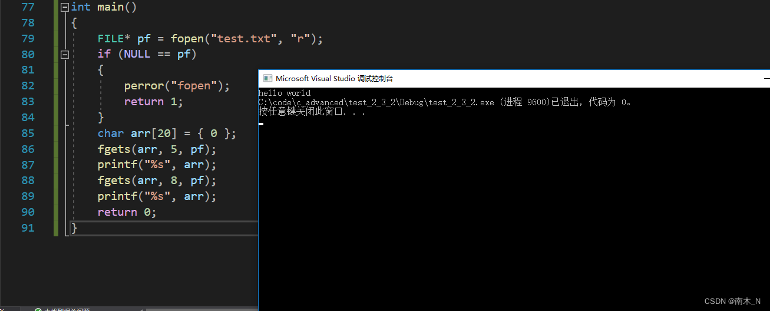
Task: Click line number 88 in the gutter
Action: pos(28,180)
